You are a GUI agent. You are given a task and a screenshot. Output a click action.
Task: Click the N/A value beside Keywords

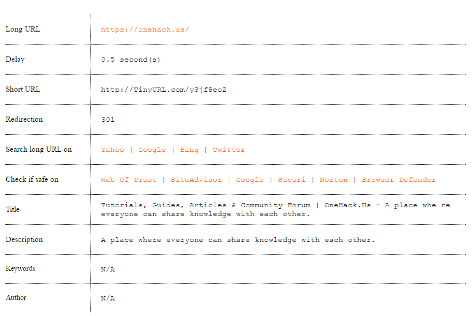click(108, 269)
